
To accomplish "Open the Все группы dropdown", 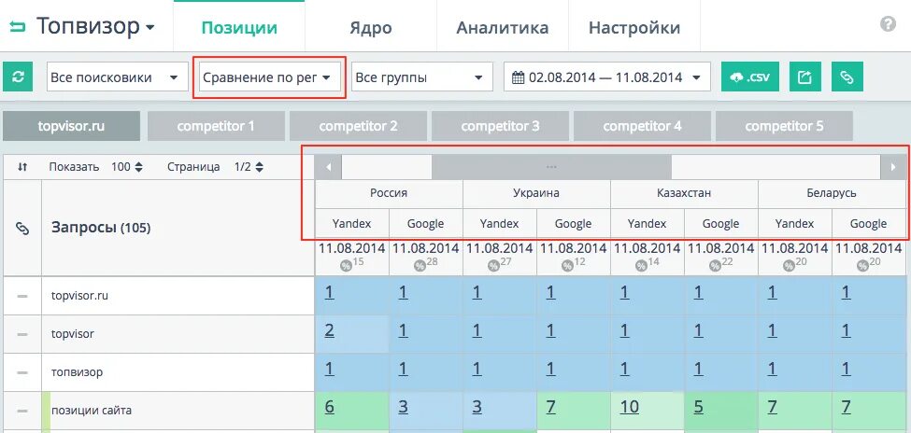I will tap(421, 77).
